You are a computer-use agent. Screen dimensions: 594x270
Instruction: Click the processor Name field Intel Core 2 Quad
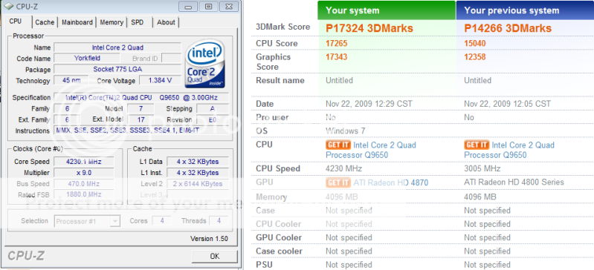tap(117, 47)
